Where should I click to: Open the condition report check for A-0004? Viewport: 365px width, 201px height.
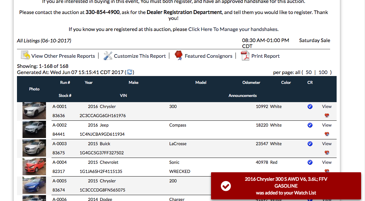[310, 162]
